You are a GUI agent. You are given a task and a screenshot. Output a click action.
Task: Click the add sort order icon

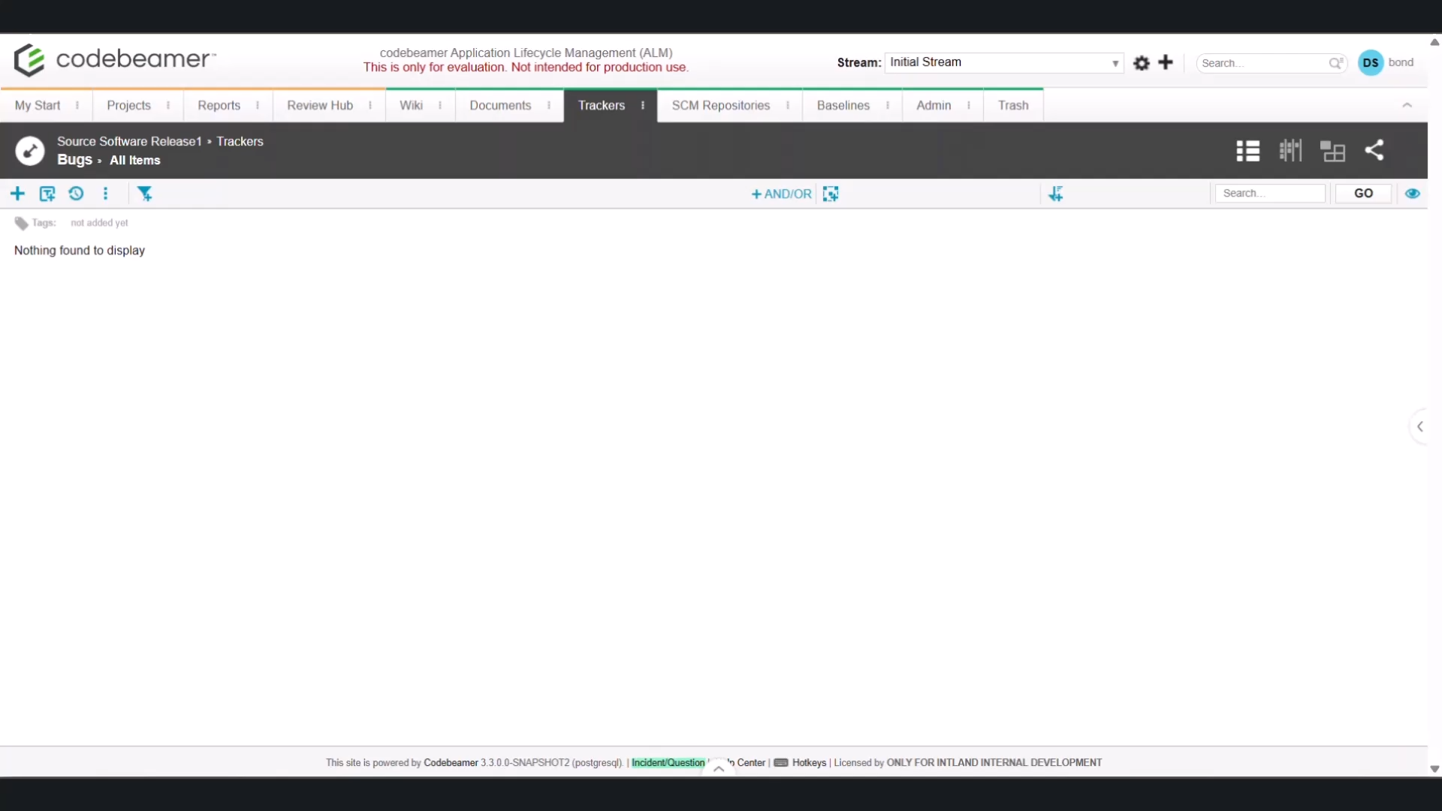pyautogui.click(x=1056, y=194)
